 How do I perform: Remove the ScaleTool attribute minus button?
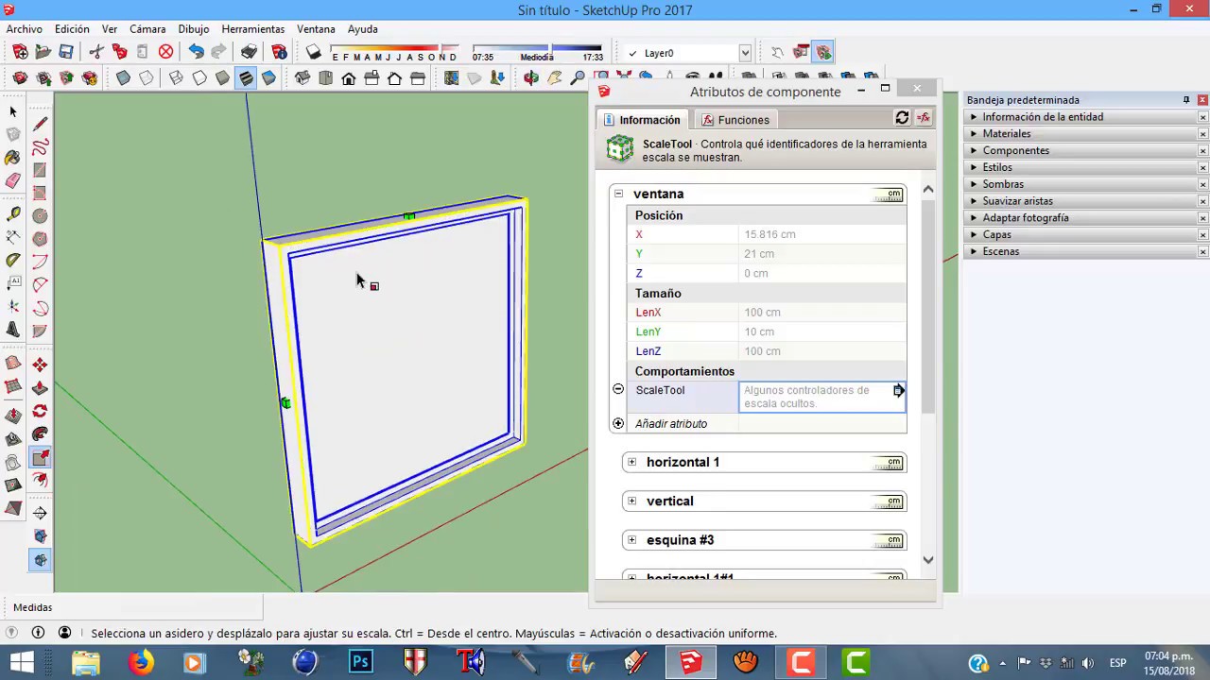(618, 389)
